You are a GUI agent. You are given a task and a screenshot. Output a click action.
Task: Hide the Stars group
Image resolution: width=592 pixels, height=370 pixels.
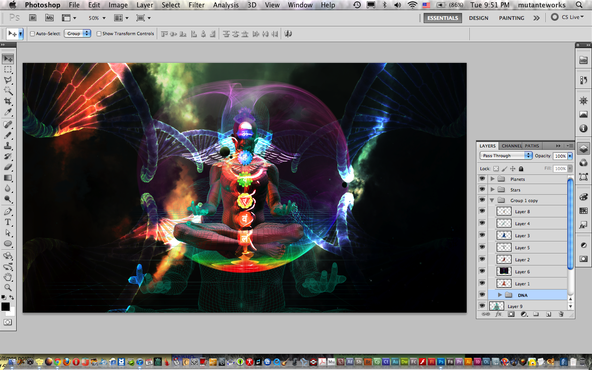(482, 190)
